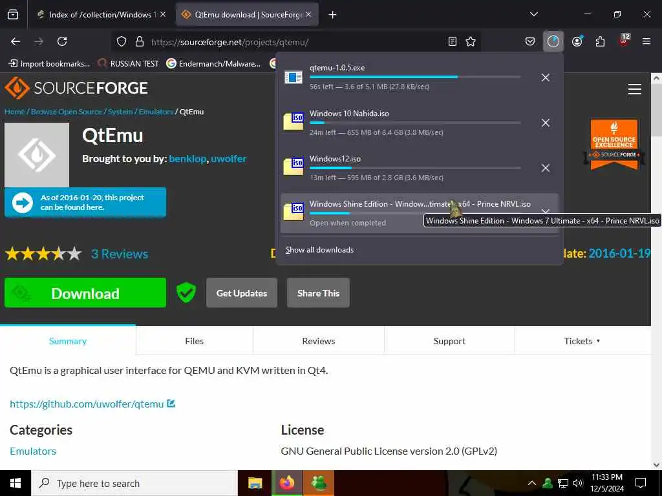Viewport: 662px width, 496px height.
Task: Open the Extensions puzzle icon
Action: [x=600, y=41]
